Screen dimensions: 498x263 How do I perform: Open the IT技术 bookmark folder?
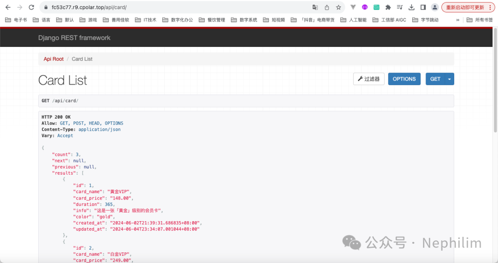coord(146,20)
